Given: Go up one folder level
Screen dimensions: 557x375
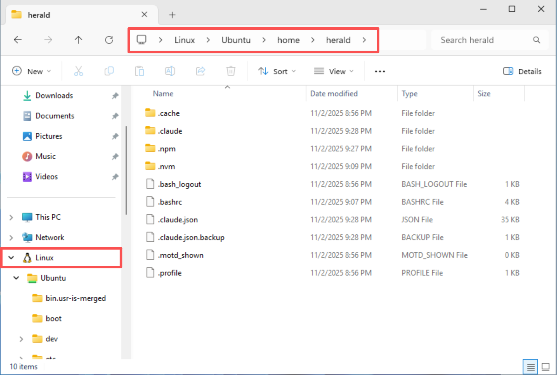Looking at the screenshot, I should 78,40.
